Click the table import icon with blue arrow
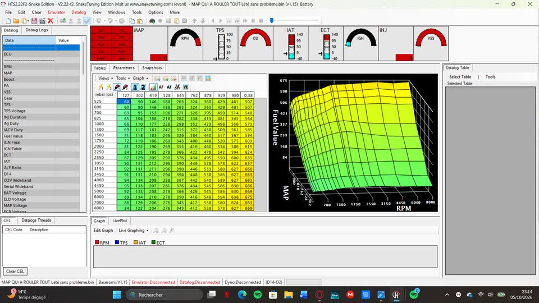The image size is (539, 303). [x=157, y=79]
